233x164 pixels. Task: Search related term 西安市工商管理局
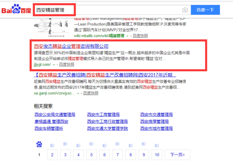[x=103, y=115]
